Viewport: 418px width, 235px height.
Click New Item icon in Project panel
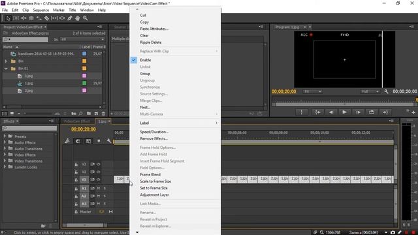96,114
